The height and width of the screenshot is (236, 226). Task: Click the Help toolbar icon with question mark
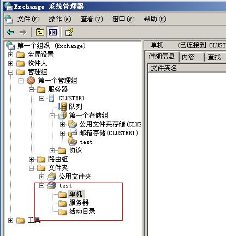click(69, 32)
